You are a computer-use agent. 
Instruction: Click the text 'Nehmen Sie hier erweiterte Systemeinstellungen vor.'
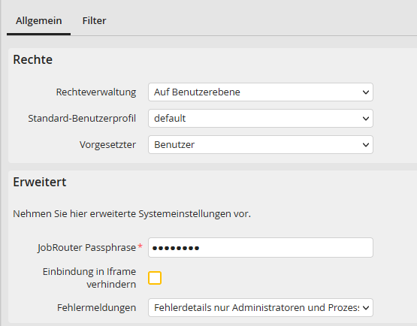(132, 214)
